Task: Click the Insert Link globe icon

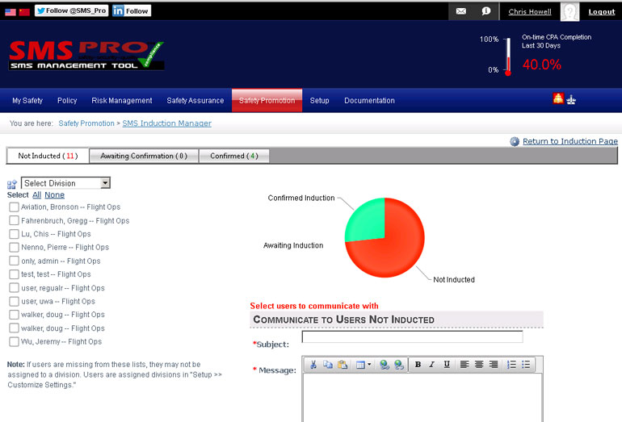Action: 384,365
